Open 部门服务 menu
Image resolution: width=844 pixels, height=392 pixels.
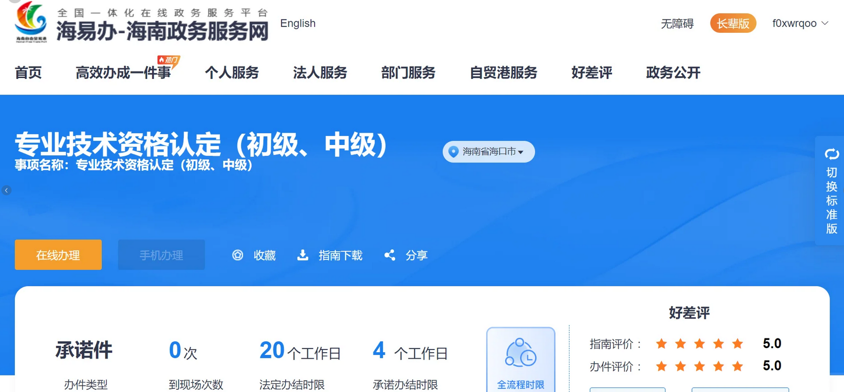408,72
